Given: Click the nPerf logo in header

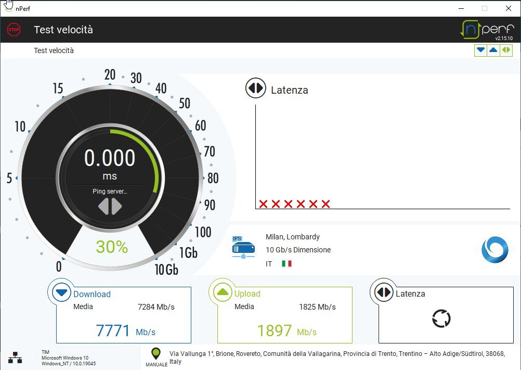Looking at the screenshot, I should point(487,29).
